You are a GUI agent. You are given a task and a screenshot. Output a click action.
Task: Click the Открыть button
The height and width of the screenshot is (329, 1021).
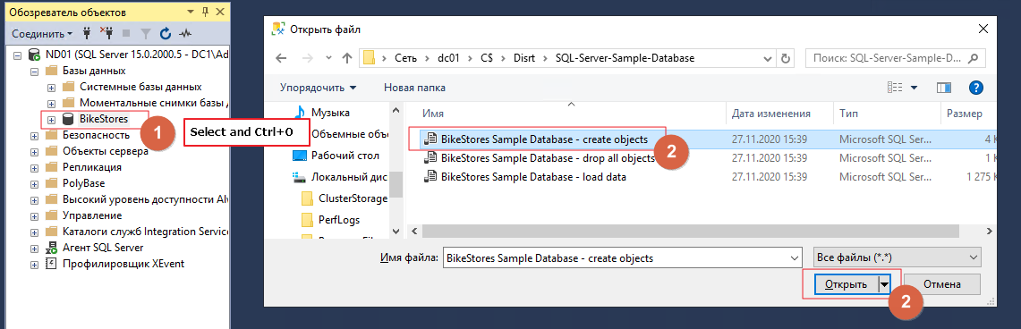[x=846, y=284]
